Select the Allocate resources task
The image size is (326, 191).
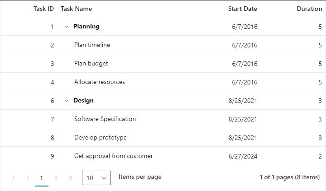coord(100,82)
